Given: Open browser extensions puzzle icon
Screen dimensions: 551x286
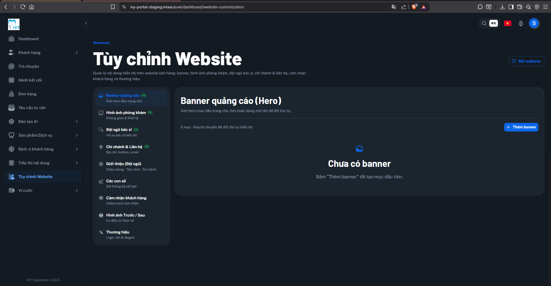Looking at the screenshot, I should click(x=480, y=7).
